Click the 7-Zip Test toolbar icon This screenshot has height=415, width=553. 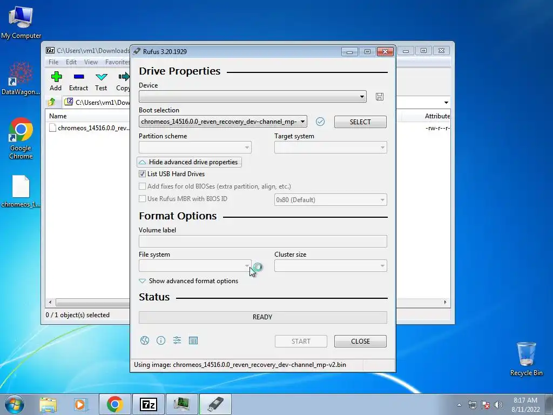tap(101, 82)
